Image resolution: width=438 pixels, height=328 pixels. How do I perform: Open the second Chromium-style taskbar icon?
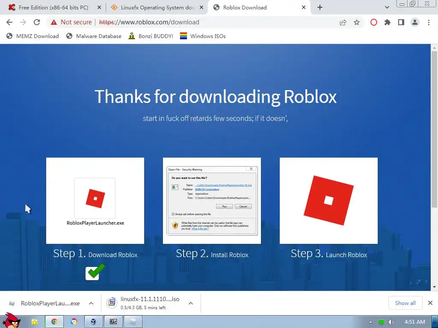click(74, 322)
